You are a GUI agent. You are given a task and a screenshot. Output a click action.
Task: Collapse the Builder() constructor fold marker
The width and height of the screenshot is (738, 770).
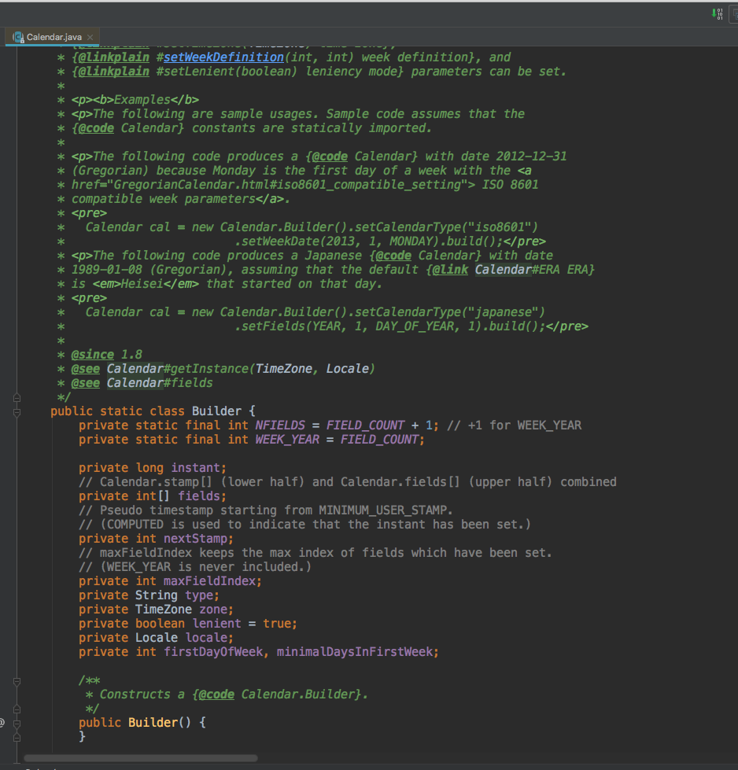click(x=17, y=724)
